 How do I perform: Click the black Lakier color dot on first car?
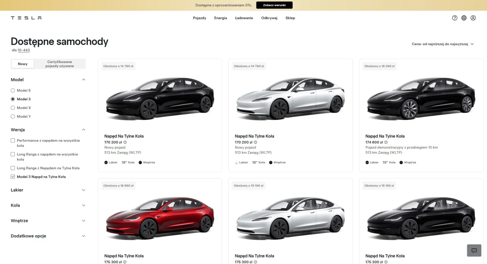click(105, 162)
